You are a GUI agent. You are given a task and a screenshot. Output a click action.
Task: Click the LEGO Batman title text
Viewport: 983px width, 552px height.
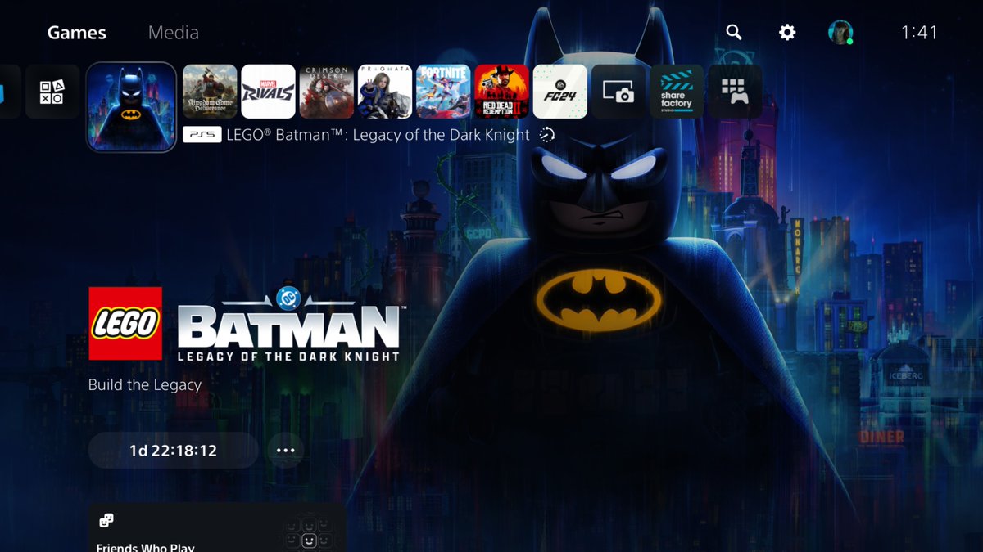pyautogui.click(x=378, y=135)
